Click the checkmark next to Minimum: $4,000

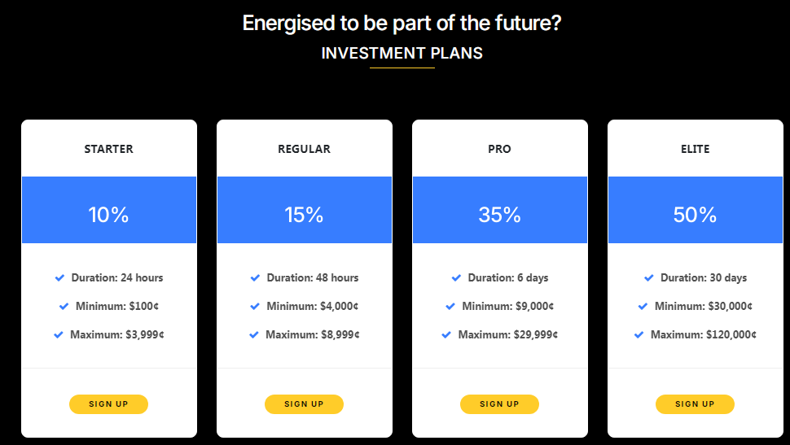pos(255,306)
